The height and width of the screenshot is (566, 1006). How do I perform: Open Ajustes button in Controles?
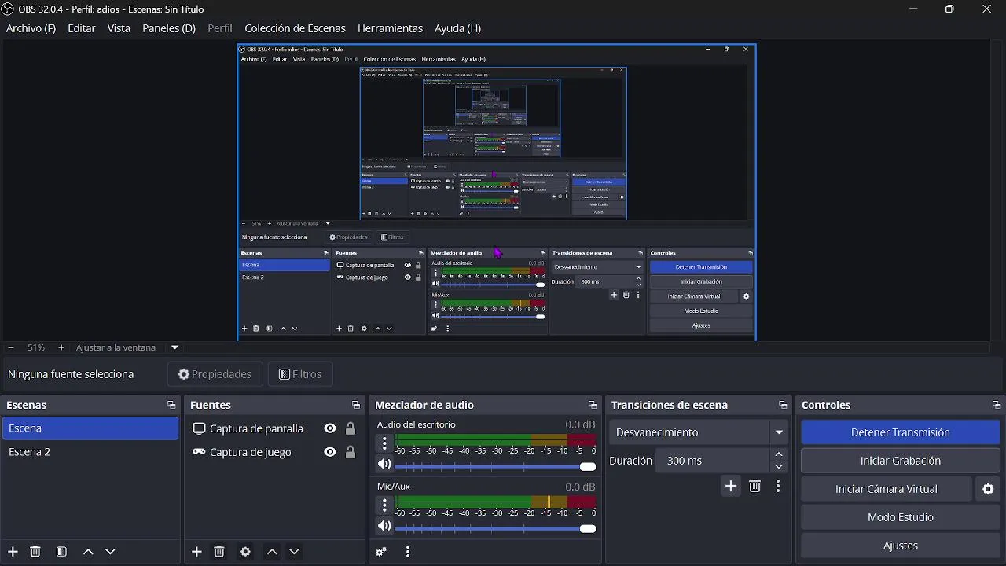(901, 546)
